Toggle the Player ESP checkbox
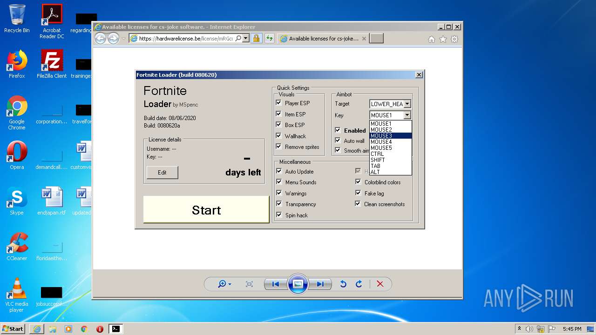 279,103
